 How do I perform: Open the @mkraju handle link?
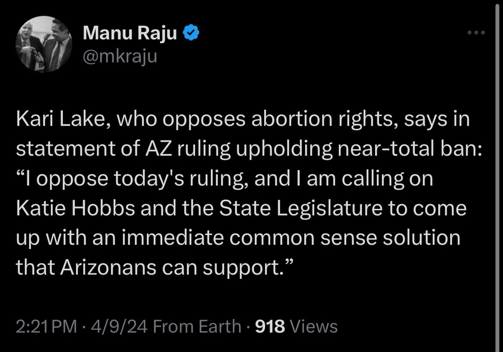(120, 57)
